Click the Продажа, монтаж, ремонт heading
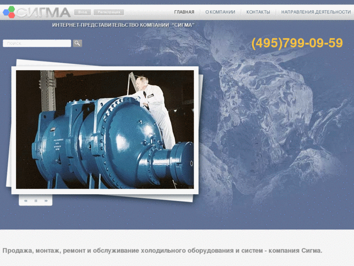354x266 pixels. tap(162, 250)
